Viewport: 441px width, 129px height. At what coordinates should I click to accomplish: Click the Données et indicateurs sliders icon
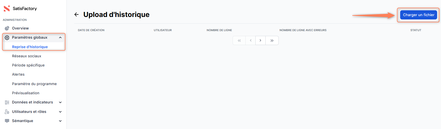point(7,102)
